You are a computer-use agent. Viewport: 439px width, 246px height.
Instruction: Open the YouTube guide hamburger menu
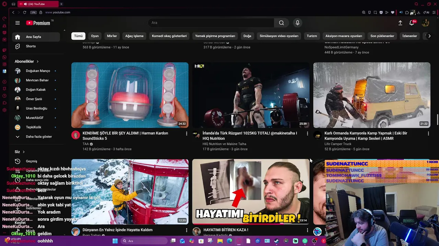click(x=17, y=23)
